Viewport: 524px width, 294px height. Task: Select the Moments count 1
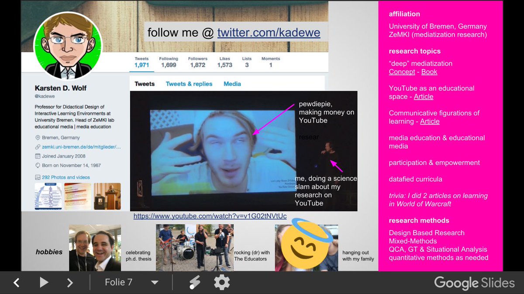point(271,65)
